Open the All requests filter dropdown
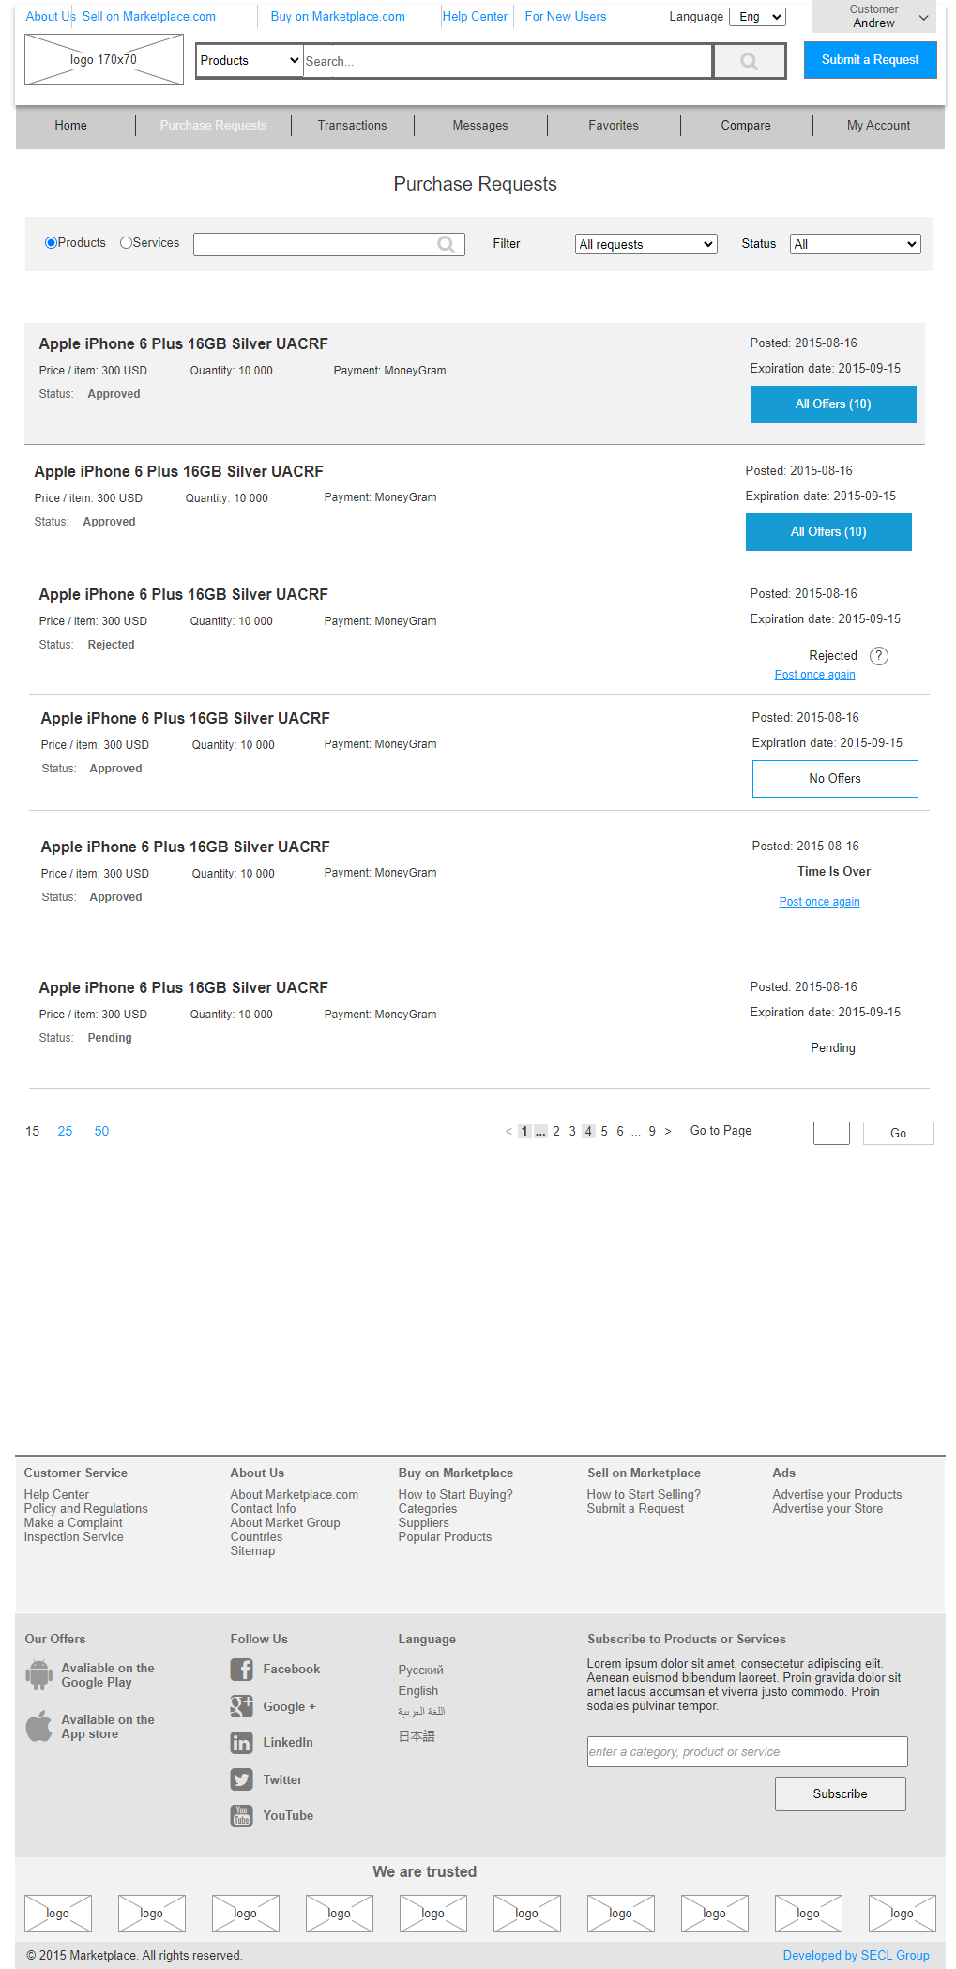Viewport: 956px width, 1969px height. [x=645, y=244]
